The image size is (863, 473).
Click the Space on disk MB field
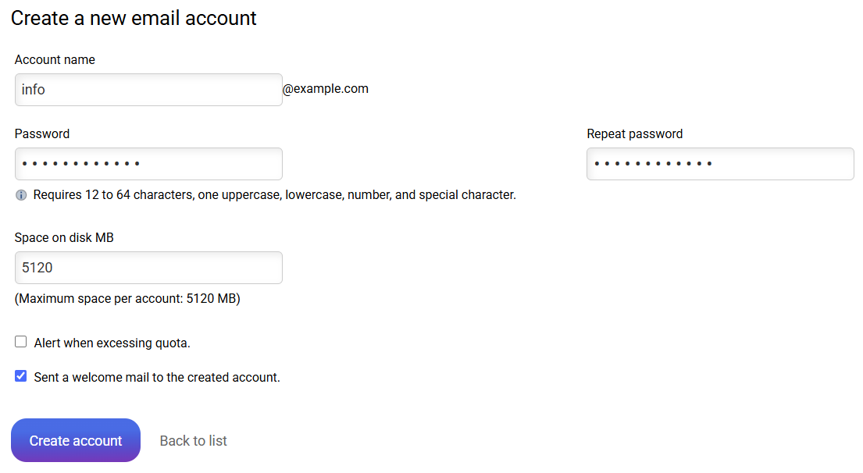click(148, 268)
